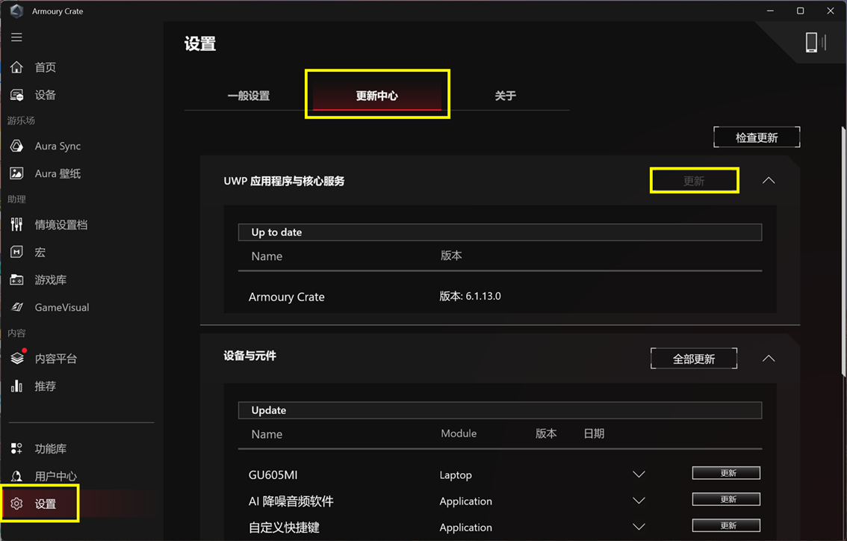This screenshot has width=847, height=541.
Task: Click the 设置 gear icon
Action: [x=16, y=504]
